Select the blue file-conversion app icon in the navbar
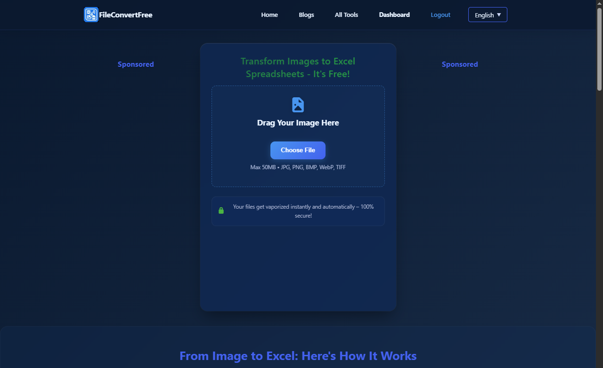603x368 pixels. click(x=90, y=15)
